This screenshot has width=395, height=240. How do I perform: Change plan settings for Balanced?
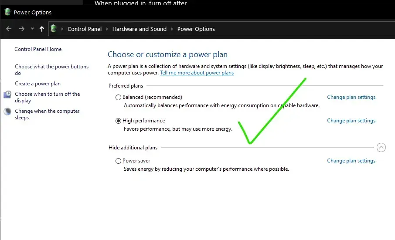(x=351, y=97)
